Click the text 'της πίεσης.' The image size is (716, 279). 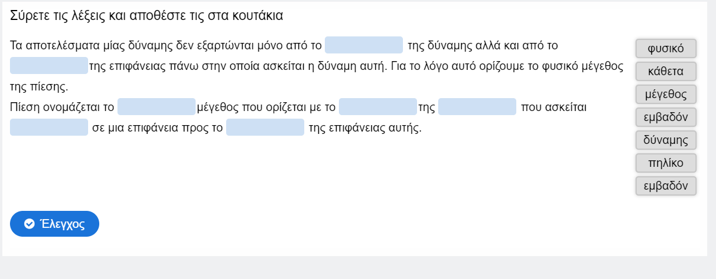(39, 87)
